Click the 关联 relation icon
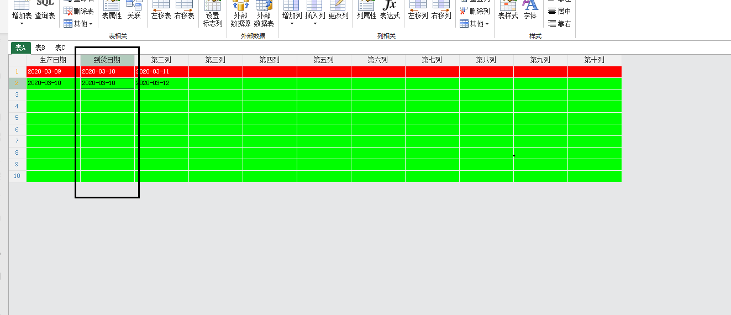Screen dimensions: 731x315 (x=134, y=10)
